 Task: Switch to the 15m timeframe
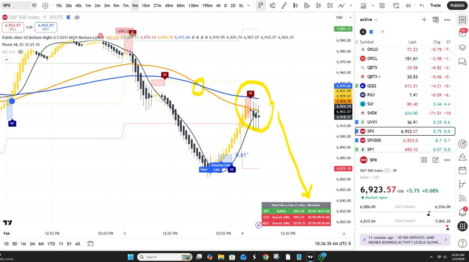pyautogui.click(x=145, y=5)
